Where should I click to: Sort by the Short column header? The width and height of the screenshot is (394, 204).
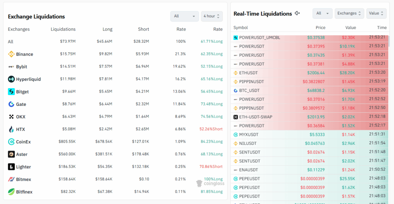coord(144,29)
